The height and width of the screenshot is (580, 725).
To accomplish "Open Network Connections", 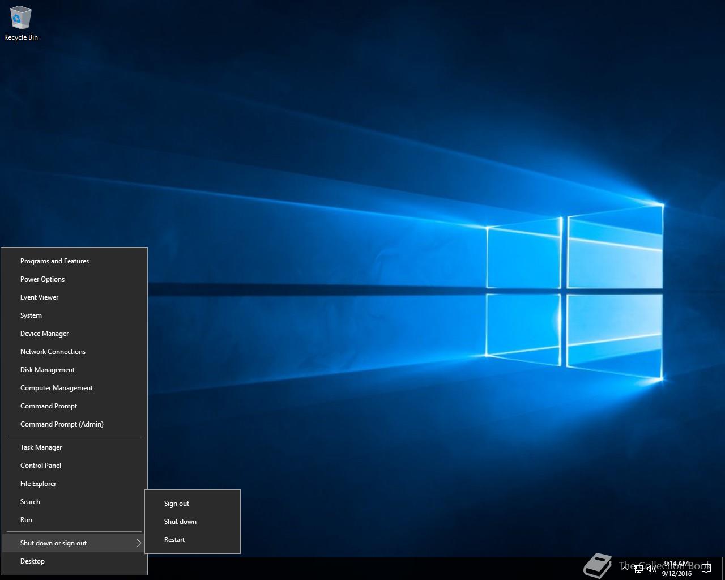I will [x=53, y=352].
